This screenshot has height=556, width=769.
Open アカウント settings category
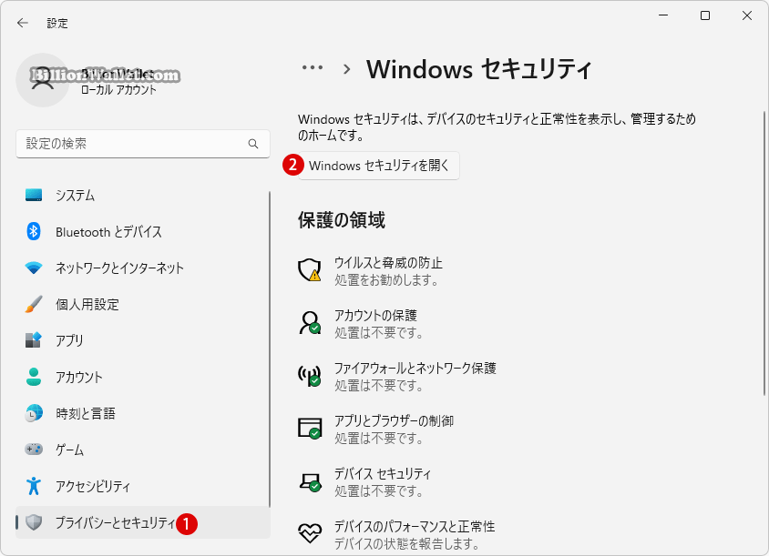coord(143,377)
